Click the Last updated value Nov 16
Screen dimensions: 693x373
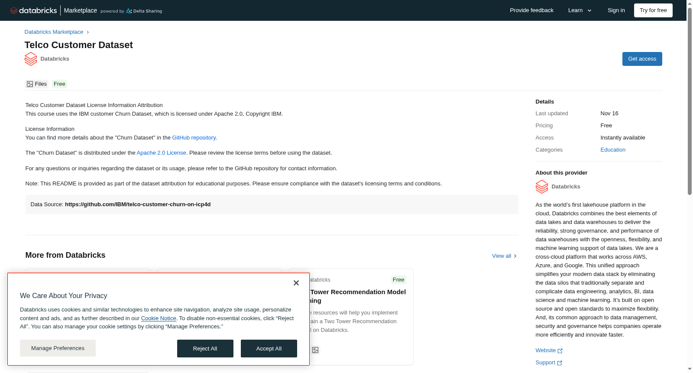609,114
